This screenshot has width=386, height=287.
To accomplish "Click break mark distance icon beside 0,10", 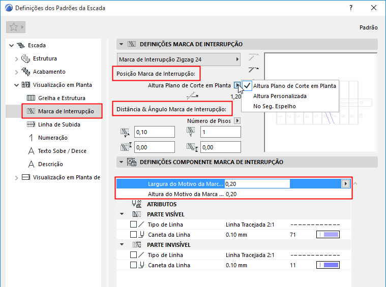I will tap(125, 132).
